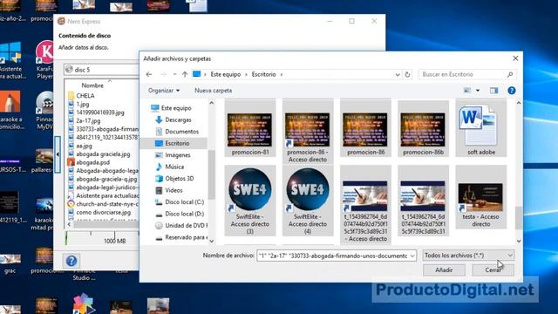Click Nero list scroll-left arrow
The width and height of the screenshot is (558, 314).
(70, 225)
